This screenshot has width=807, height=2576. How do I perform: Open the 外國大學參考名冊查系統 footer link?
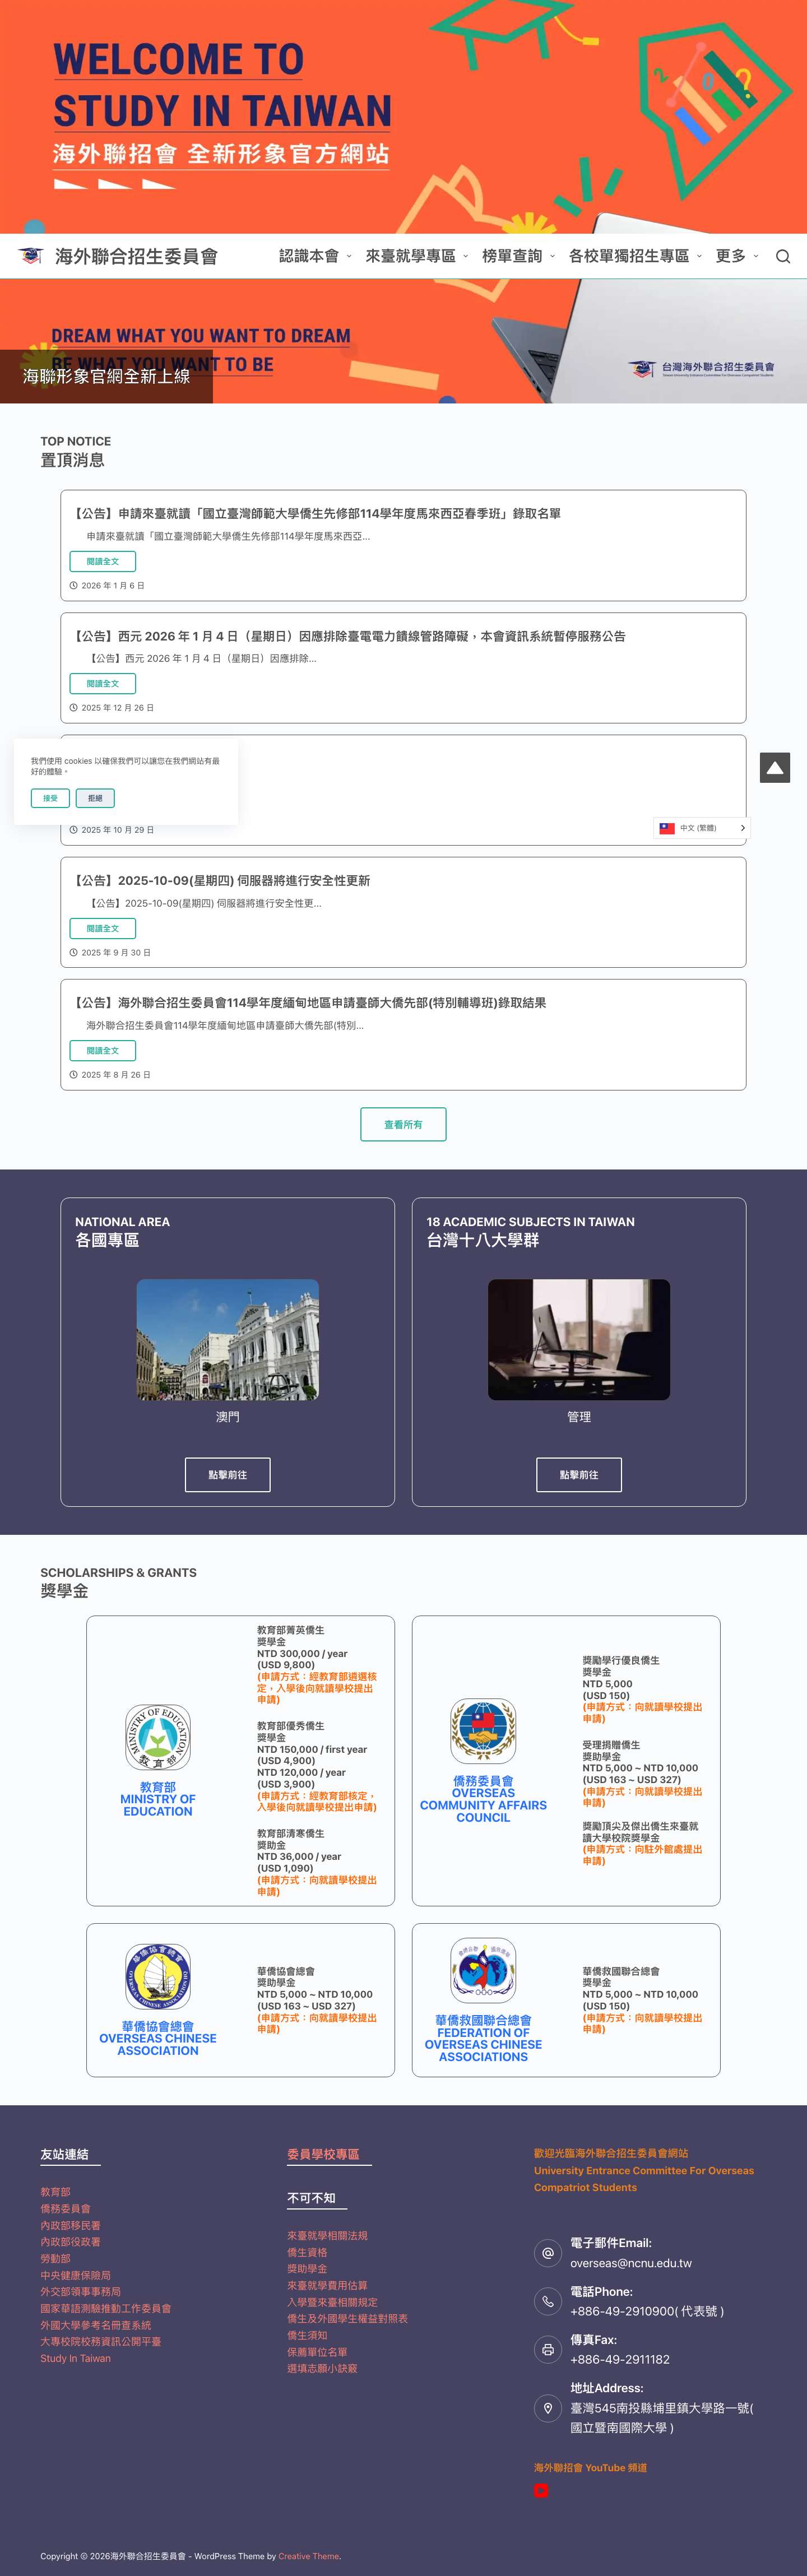tap(95, 2325)
